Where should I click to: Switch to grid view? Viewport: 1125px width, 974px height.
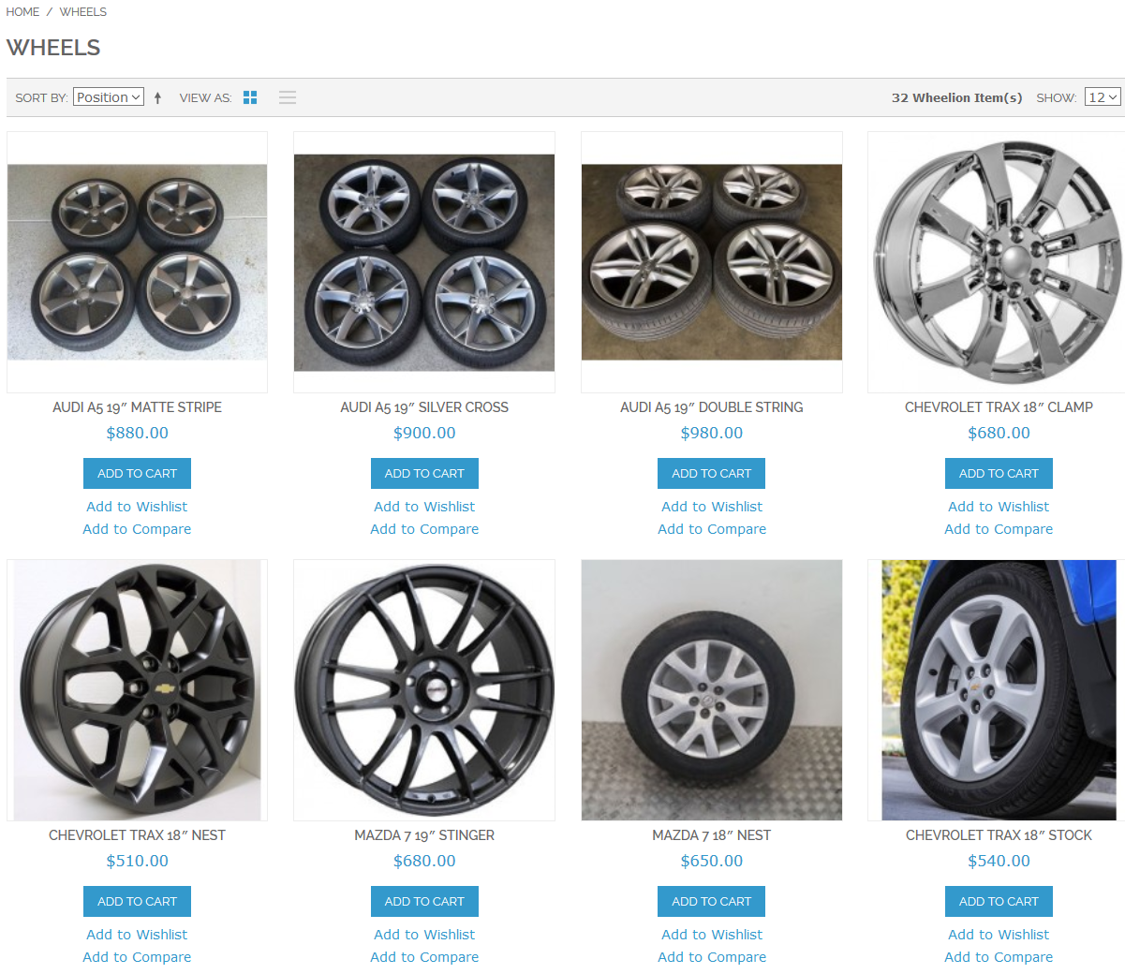coord(250,97)
